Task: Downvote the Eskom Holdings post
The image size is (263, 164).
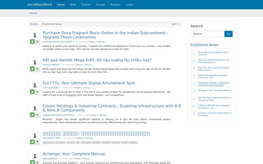Action: (x=37, y=115)
